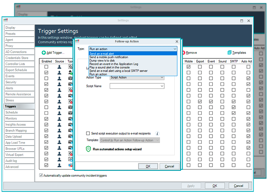Select Dump view/s to disk option
Viewport: 268px width, 195px height.
[133, 60]
